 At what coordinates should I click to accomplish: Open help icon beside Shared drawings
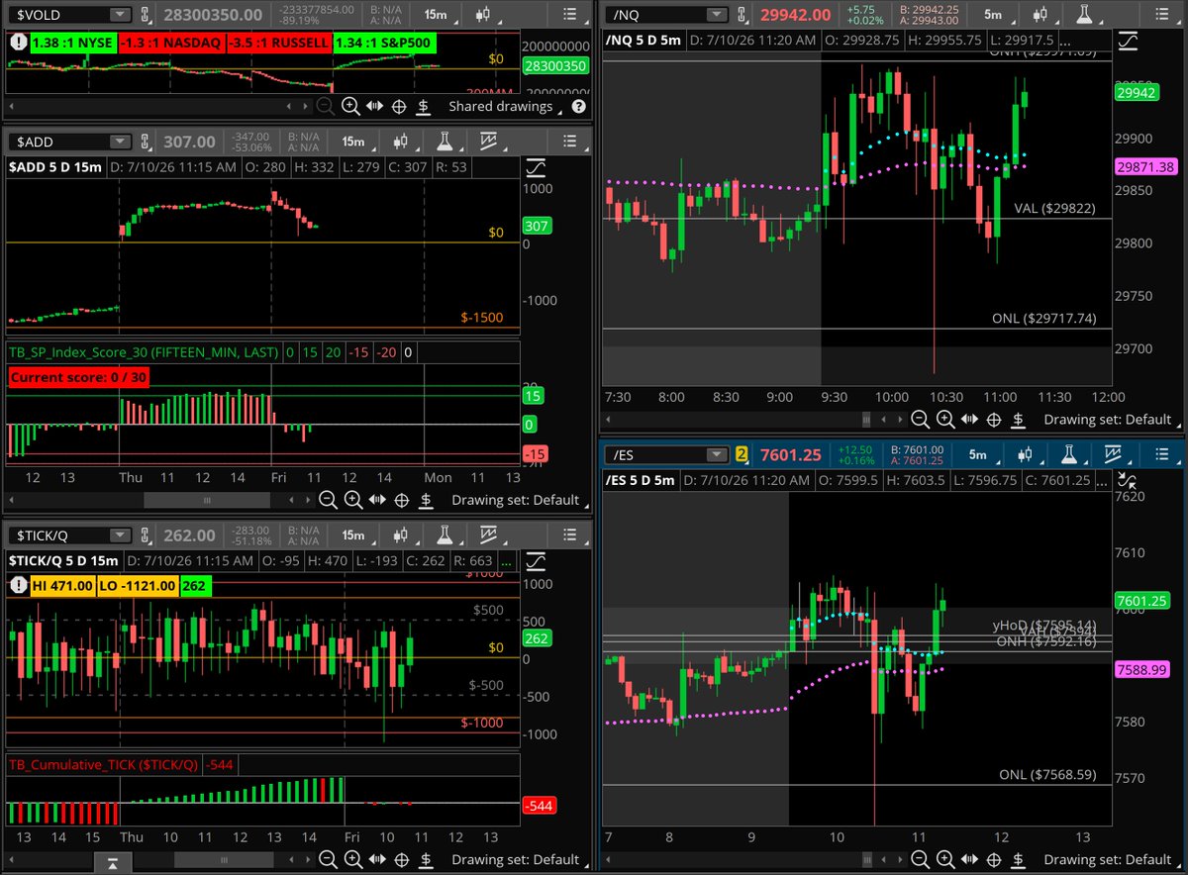point(578,106)
